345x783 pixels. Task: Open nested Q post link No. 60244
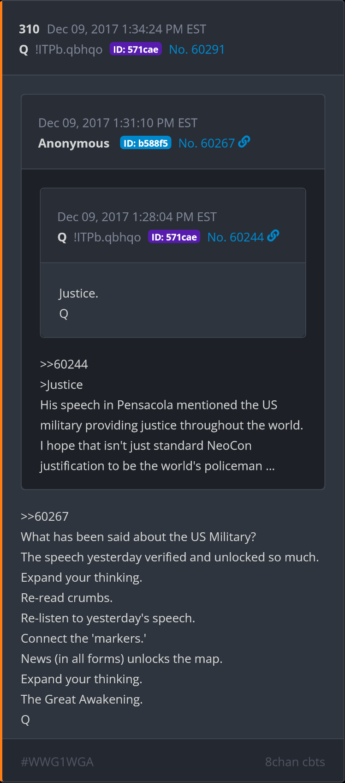(235, 237)
